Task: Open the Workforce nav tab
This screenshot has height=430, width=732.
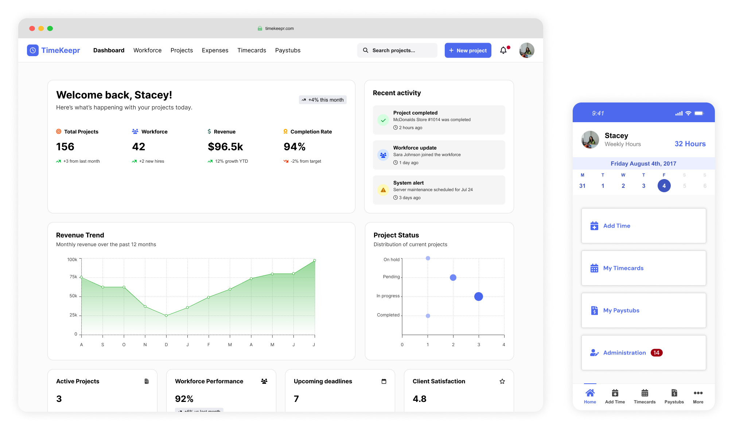Action: 147,50
